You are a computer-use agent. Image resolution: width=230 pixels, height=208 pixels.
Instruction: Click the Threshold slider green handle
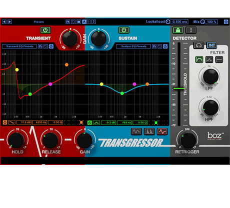[179, 88]
